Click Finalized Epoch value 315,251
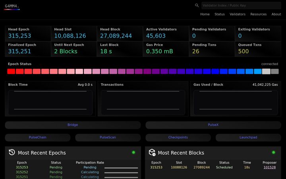 (19, 51)
